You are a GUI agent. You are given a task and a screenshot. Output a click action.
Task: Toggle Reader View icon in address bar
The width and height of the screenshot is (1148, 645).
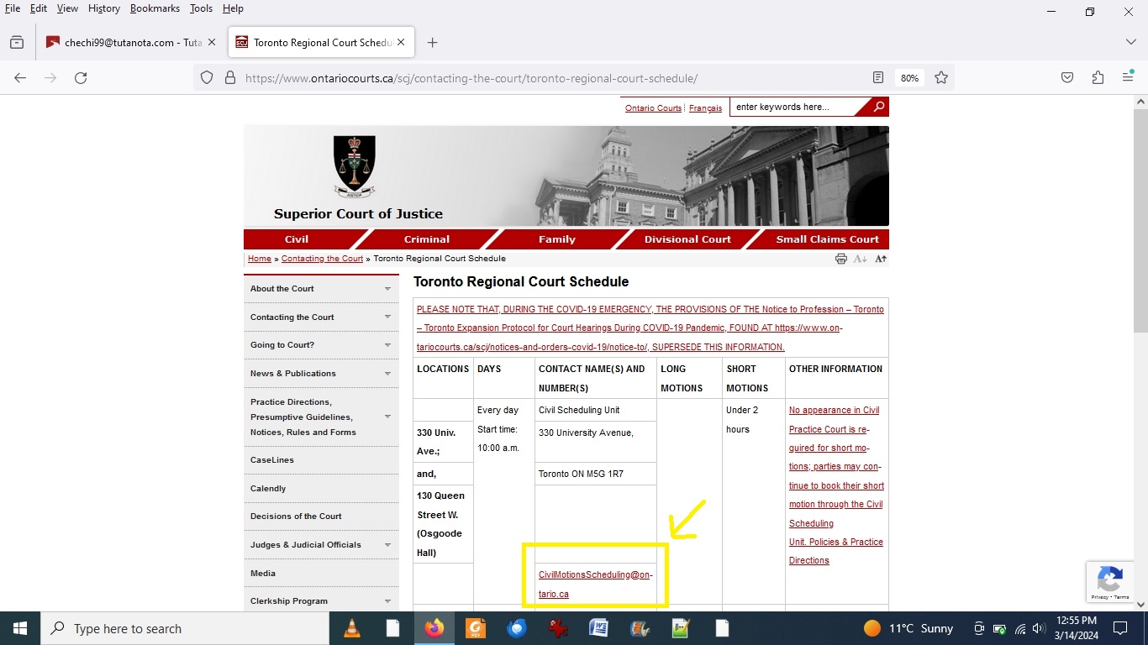tap(878, 78)
